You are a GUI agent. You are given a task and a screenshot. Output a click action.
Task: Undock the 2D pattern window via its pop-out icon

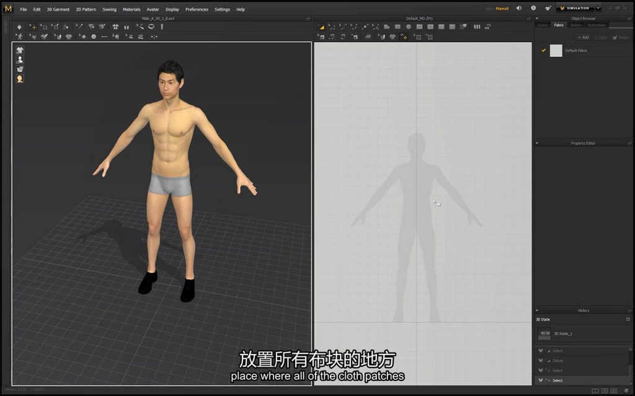click(x=528, y=19)
